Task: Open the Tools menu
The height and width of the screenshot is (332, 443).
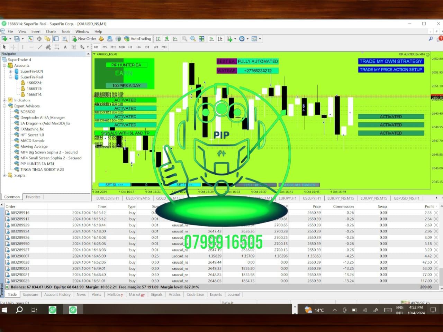Action: [x=66, y=31]
